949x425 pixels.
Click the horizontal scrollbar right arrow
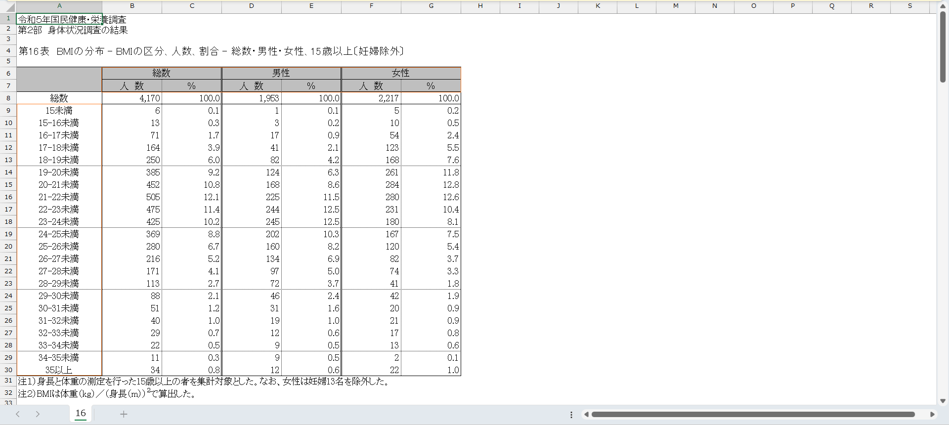click(x=932, y=415)
